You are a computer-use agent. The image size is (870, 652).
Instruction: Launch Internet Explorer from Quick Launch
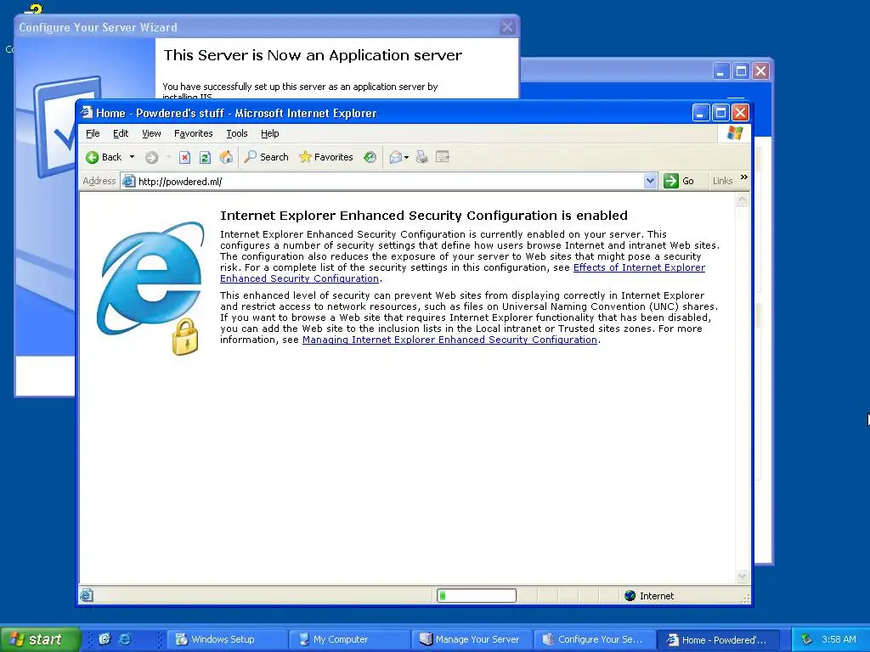125,639
